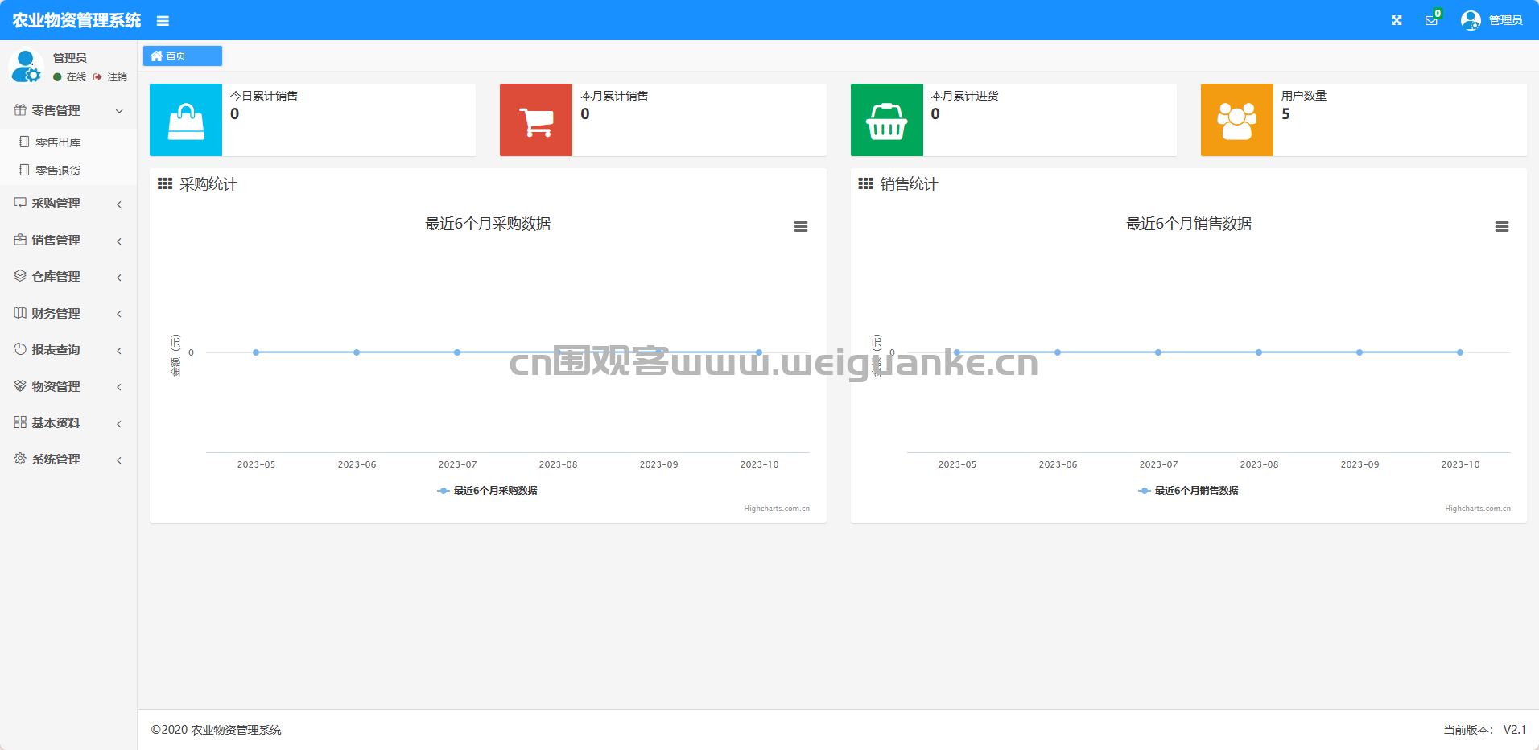Click the 零售出库 document icon
This screenshot has height=750, width=1539.
pos(24,142)
